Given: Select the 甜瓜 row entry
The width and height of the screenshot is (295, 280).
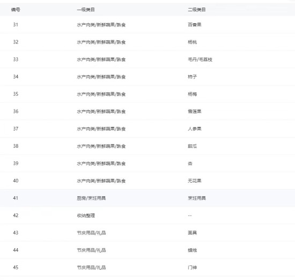Looking at the screenshot, I should pos(192,146).
